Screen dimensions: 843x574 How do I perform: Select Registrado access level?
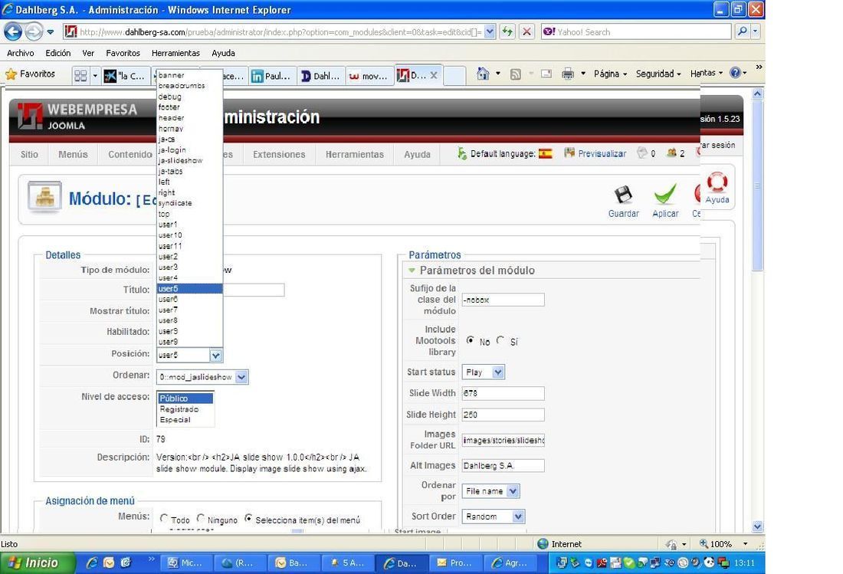coord(185,409)
